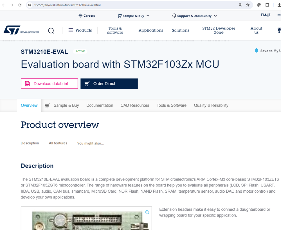Screen dimensions: 281x230
Task: Click the Download databrief button
Action: [x=50, y=84]
